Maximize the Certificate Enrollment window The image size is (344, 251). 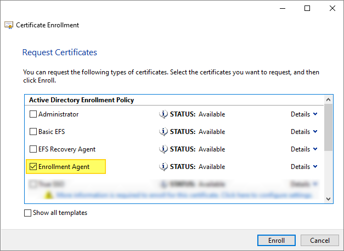tap(307, 8)
